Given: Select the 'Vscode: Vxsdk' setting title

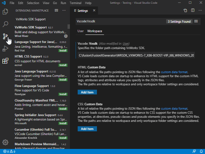Looking at the screenshot, I should 87,44.
